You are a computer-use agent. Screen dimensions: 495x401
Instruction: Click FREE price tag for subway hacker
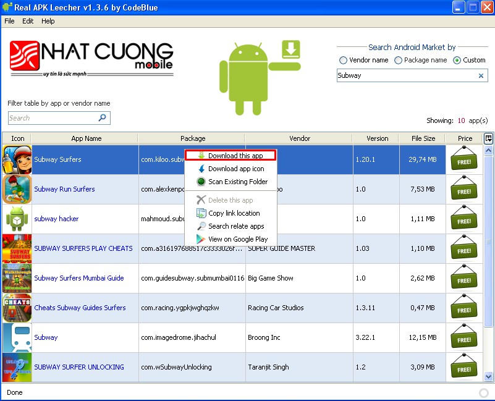[x=463, y=218]
